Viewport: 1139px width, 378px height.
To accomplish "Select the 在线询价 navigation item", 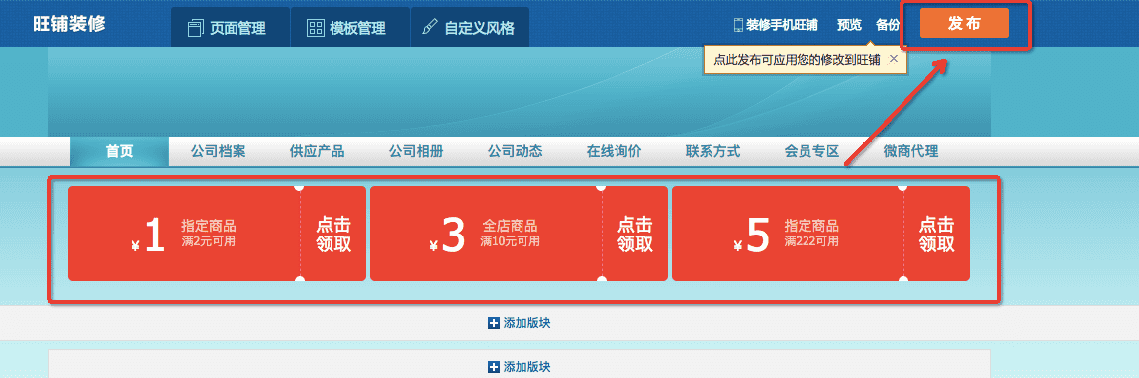I will (x=614, y=152).
